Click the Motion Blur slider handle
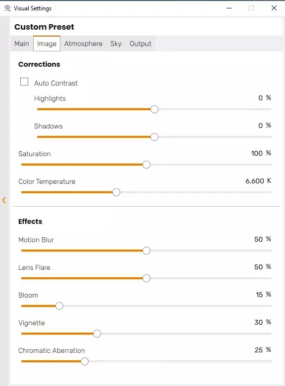This screenshot has width=285, height=386. [146, 251]
